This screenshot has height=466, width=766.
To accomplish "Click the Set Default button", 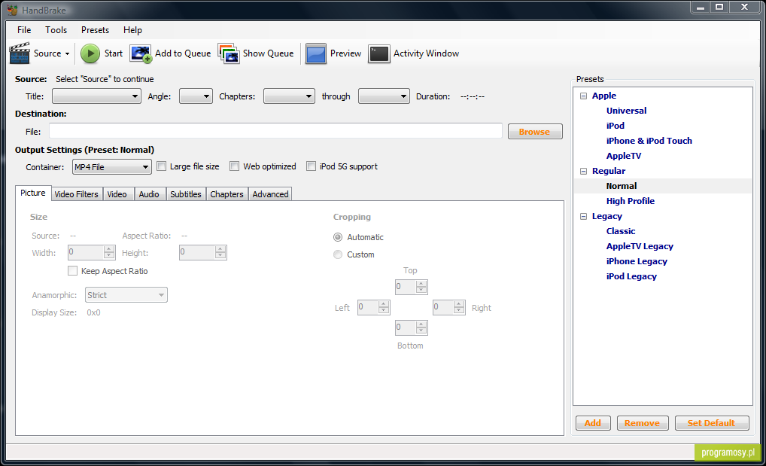I will click(x=711, y=423).
